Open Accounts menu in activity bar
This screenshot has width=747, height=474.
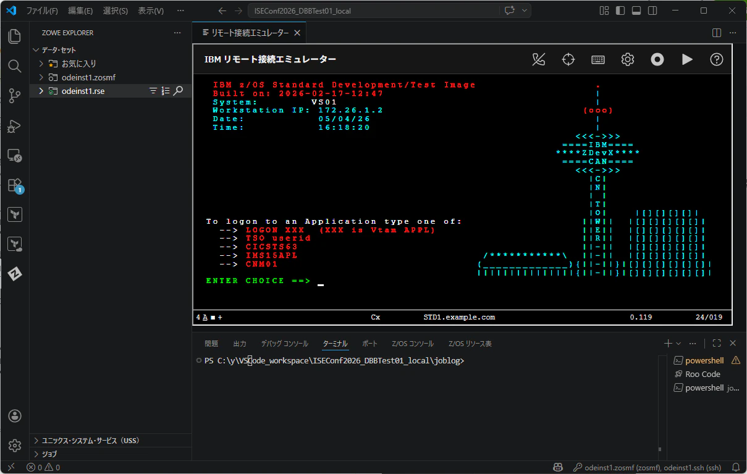tap(15, 416)
